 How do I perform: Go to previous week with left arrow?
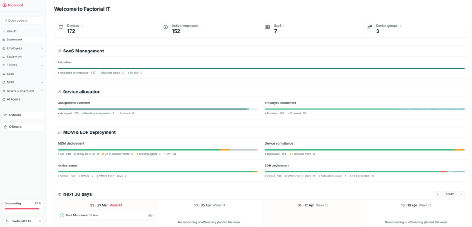pyautogui.click(x=437, y=194)
